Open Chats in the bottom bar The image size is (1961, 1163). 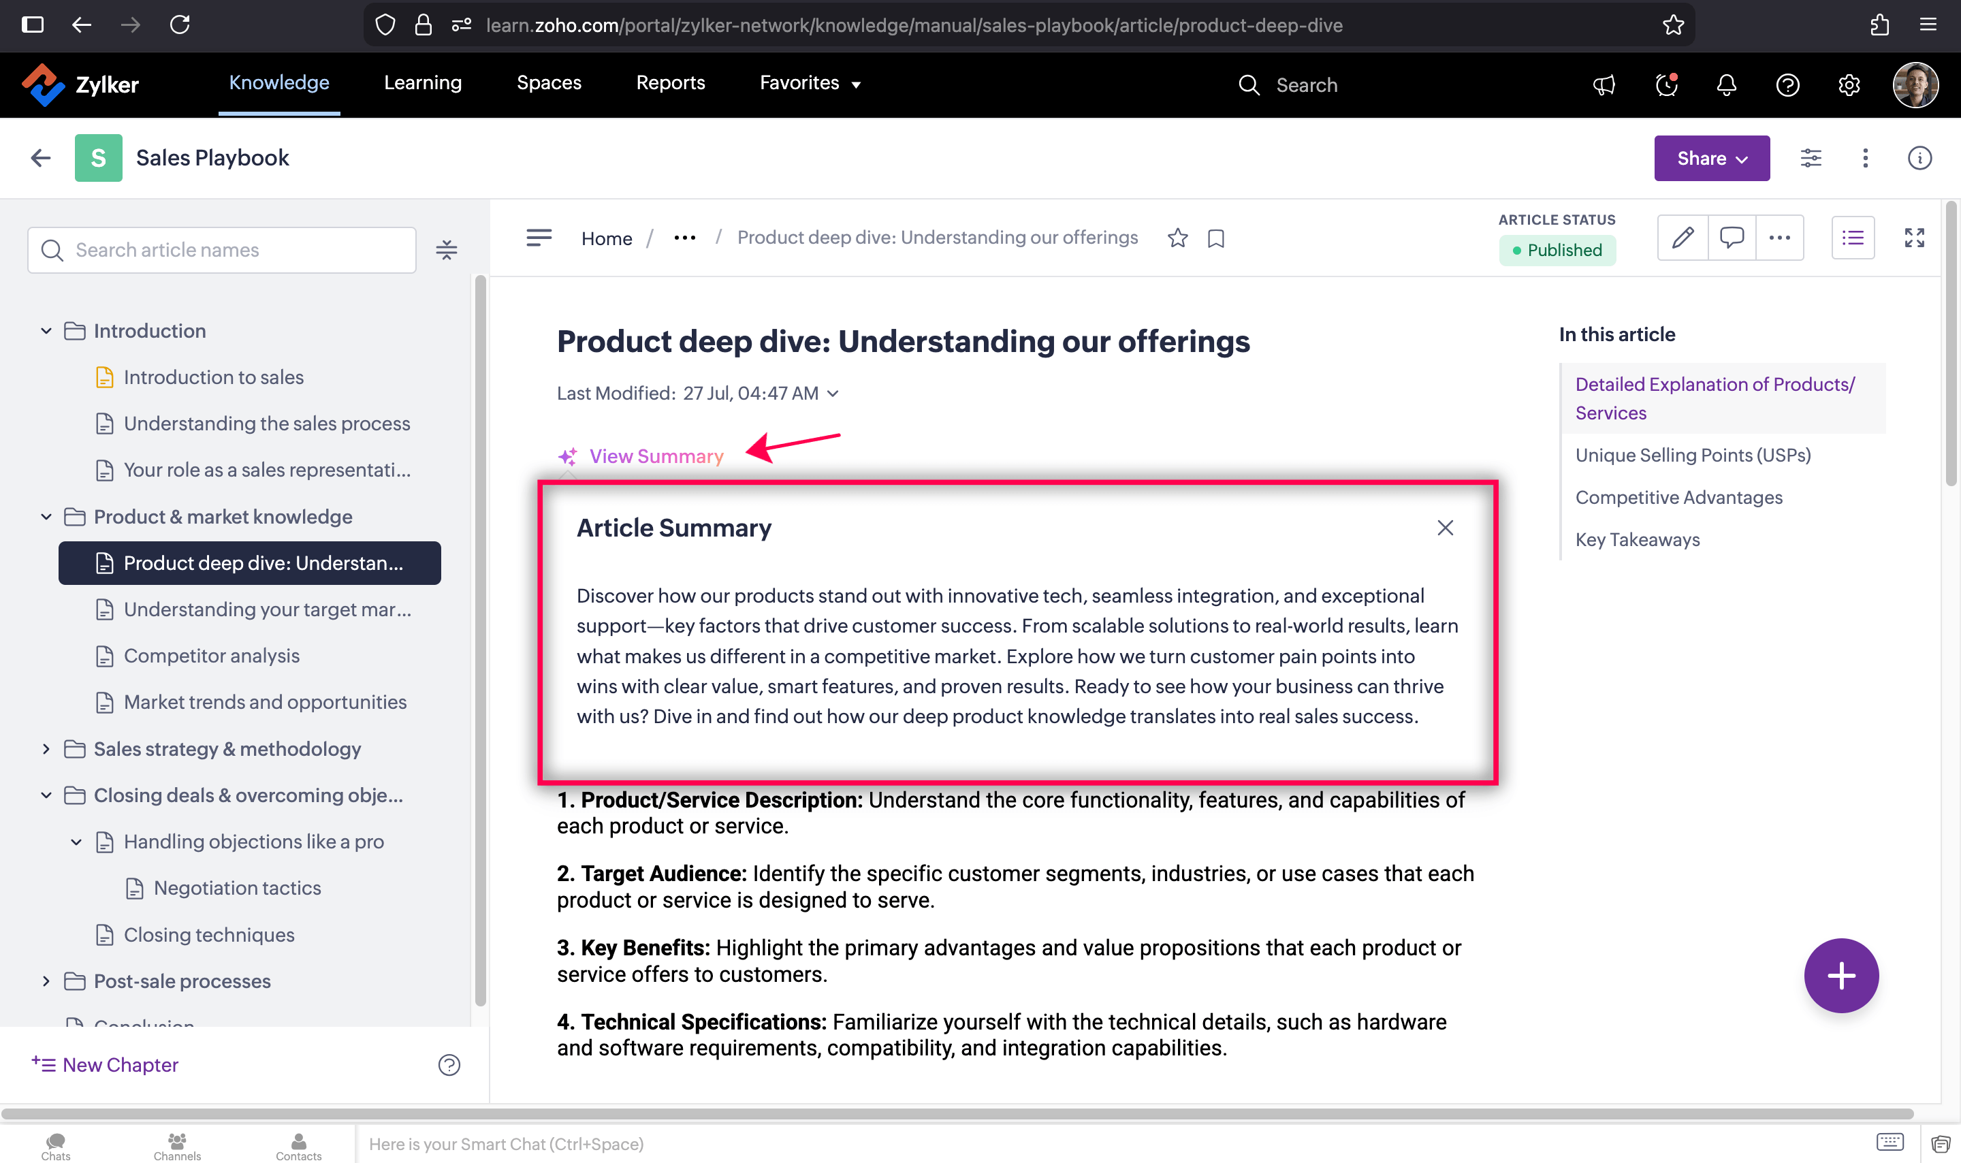pyautogui.click(x=56, y=1145)
